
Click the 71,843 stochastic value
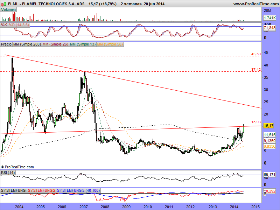[269, 28]
